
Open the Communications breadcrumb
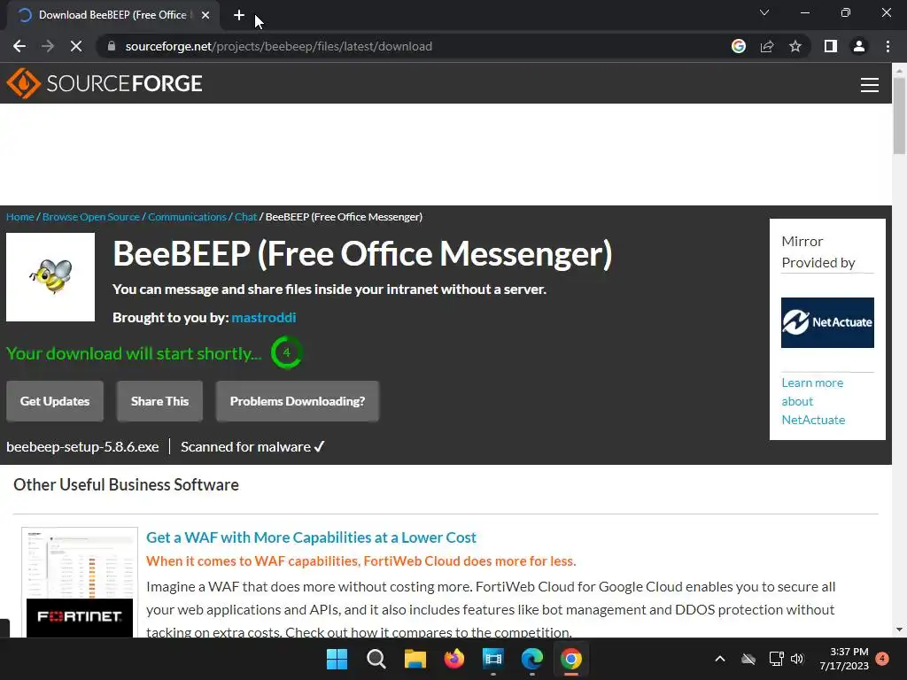pos(187,217)
